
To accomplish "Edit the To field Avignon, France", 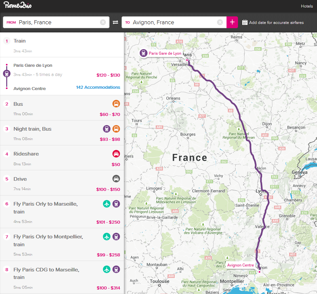I will point(174,22).
